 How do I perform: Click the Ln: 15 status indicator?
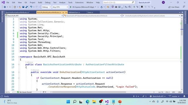[161, 92]
